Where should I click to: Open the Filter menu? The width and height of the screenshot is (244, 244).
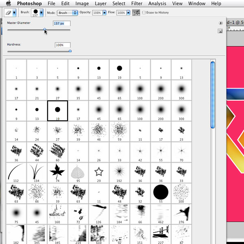(x=137, y=4)
